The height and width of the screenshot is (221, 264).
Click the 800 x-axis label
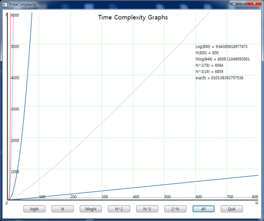click(255, 197)
